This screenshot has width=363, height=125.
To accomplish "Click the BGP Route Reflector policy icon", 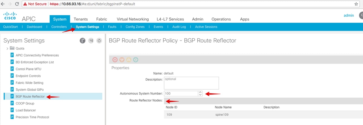I will (12, 96).
